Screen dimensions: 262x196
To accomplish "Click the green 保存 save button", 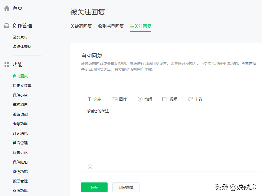I will pos(94,187).
